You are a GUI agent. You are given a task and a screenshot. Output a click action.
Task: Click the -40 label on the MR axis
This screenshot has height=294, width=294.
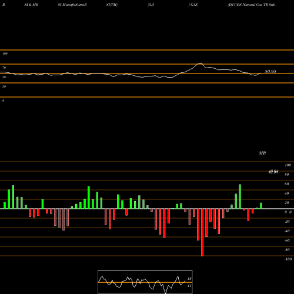(x=287, y=231)
